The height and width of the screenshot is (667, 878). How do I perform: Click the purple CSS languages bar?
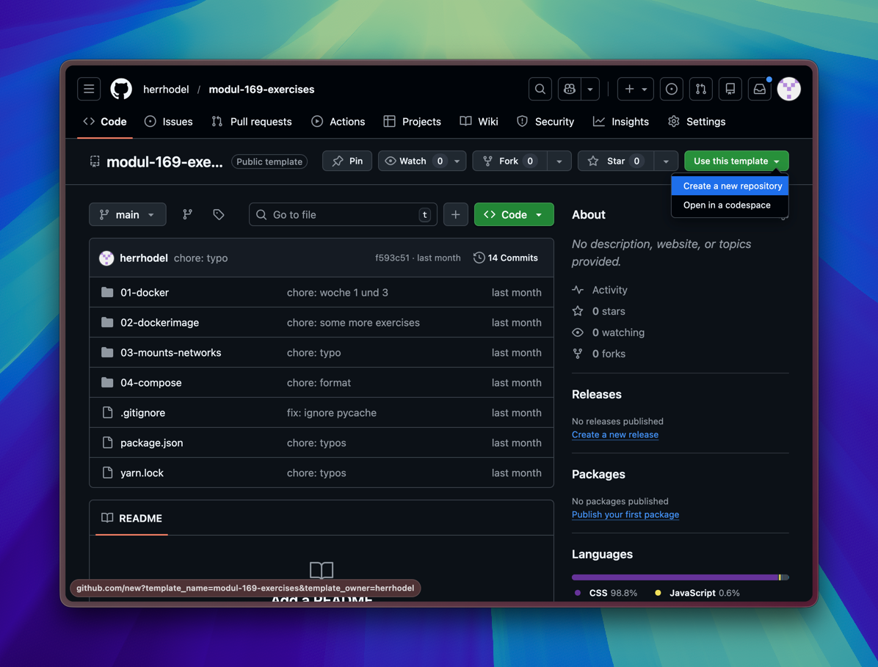[674, 577]
